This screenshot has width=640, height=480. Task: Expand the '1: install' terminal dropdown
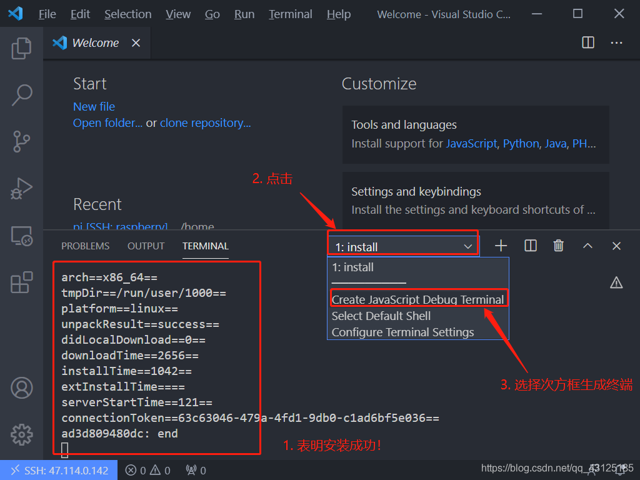click(x=403, y=246)
